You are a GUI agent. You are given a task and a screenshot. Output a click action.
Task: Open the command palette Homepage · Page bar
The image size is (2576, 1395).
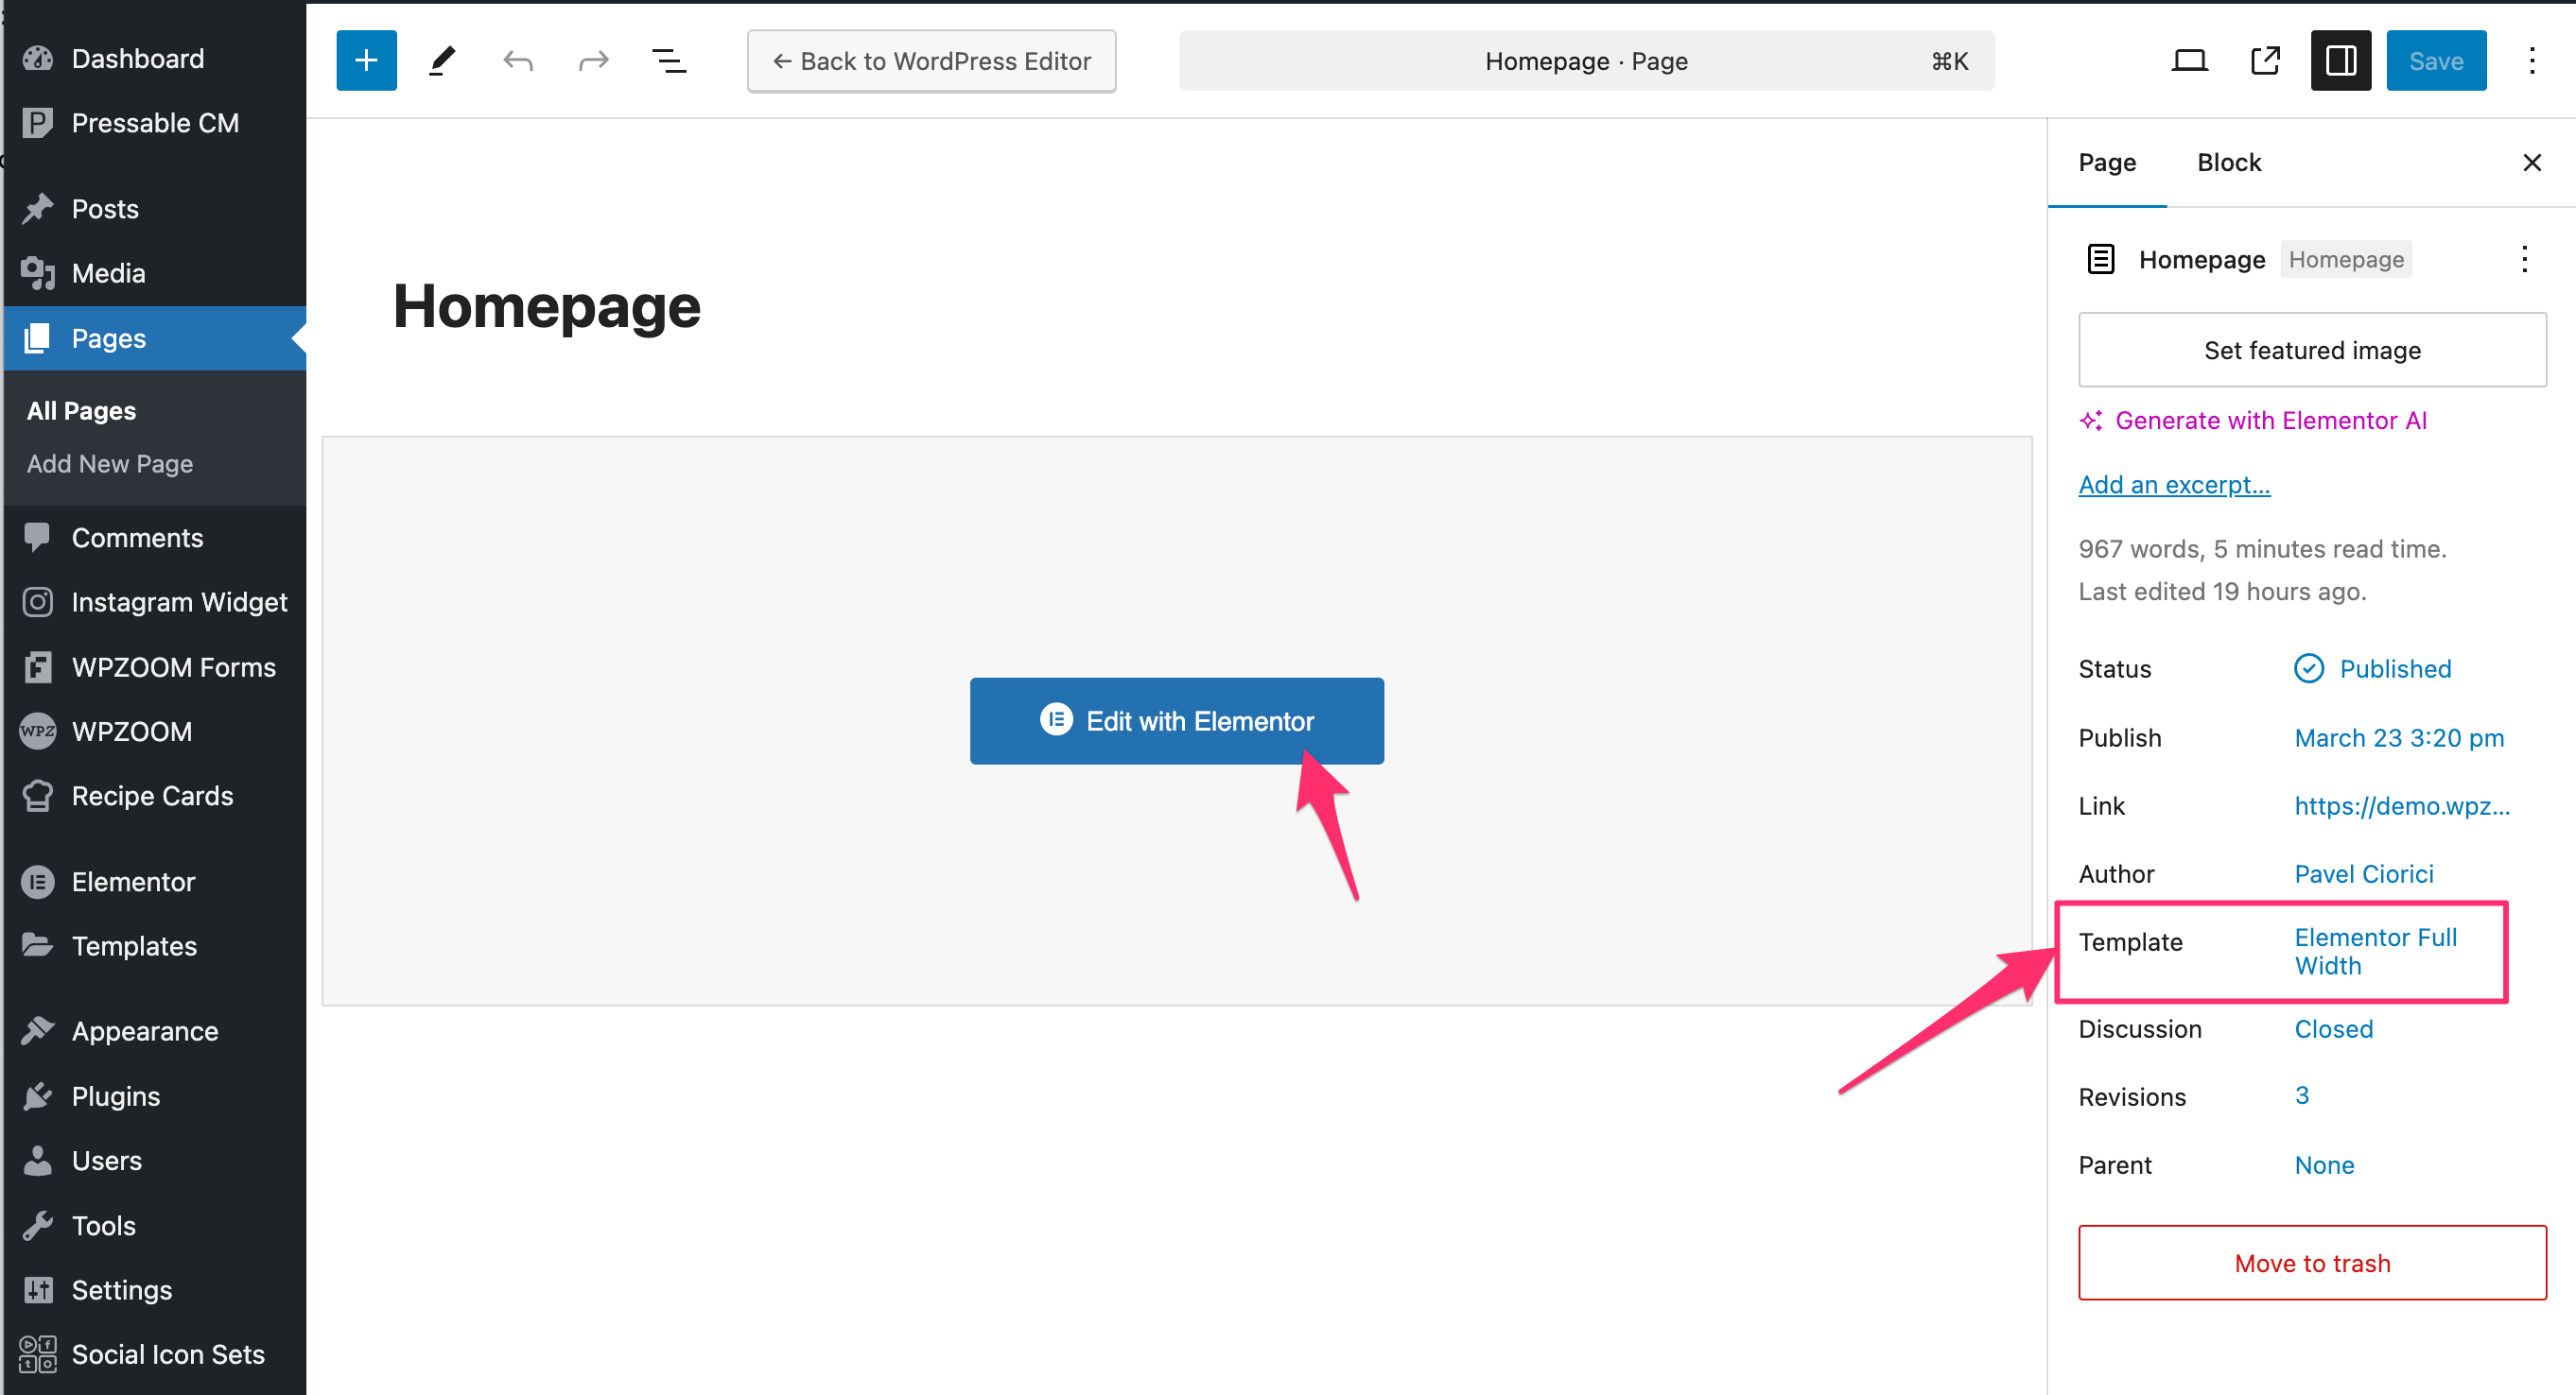(1586, 60)
